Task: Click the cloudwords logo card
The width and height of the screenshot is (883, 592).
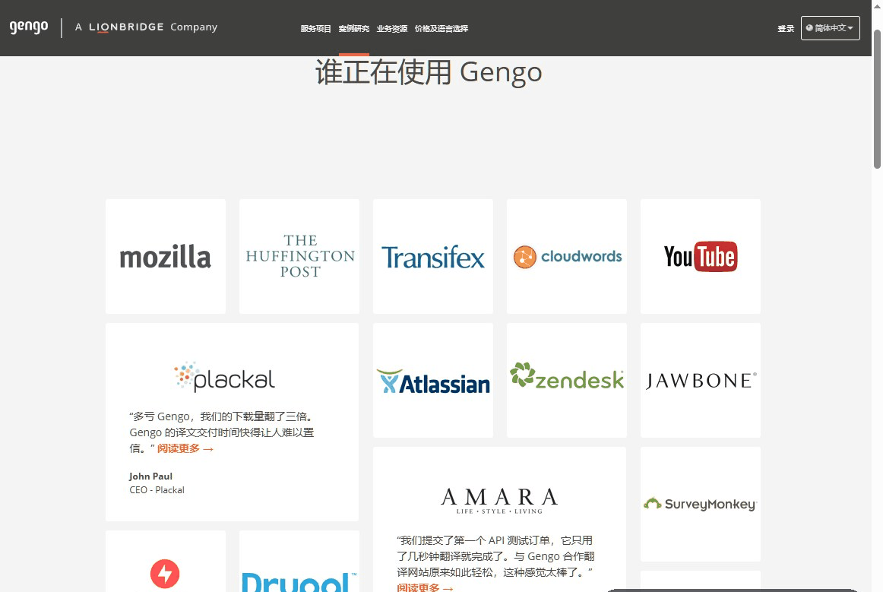Action: pyautogui.click(x=567, y=256)
